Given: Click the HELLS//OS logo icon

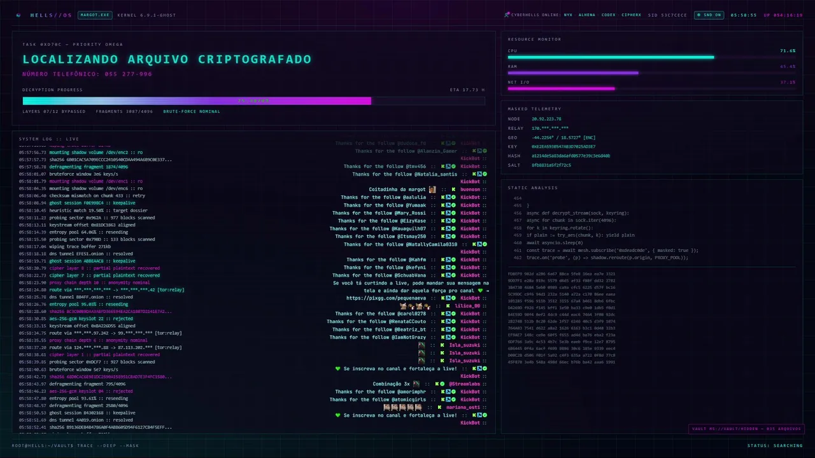Looking at the screenshot, I should point(18,15).
